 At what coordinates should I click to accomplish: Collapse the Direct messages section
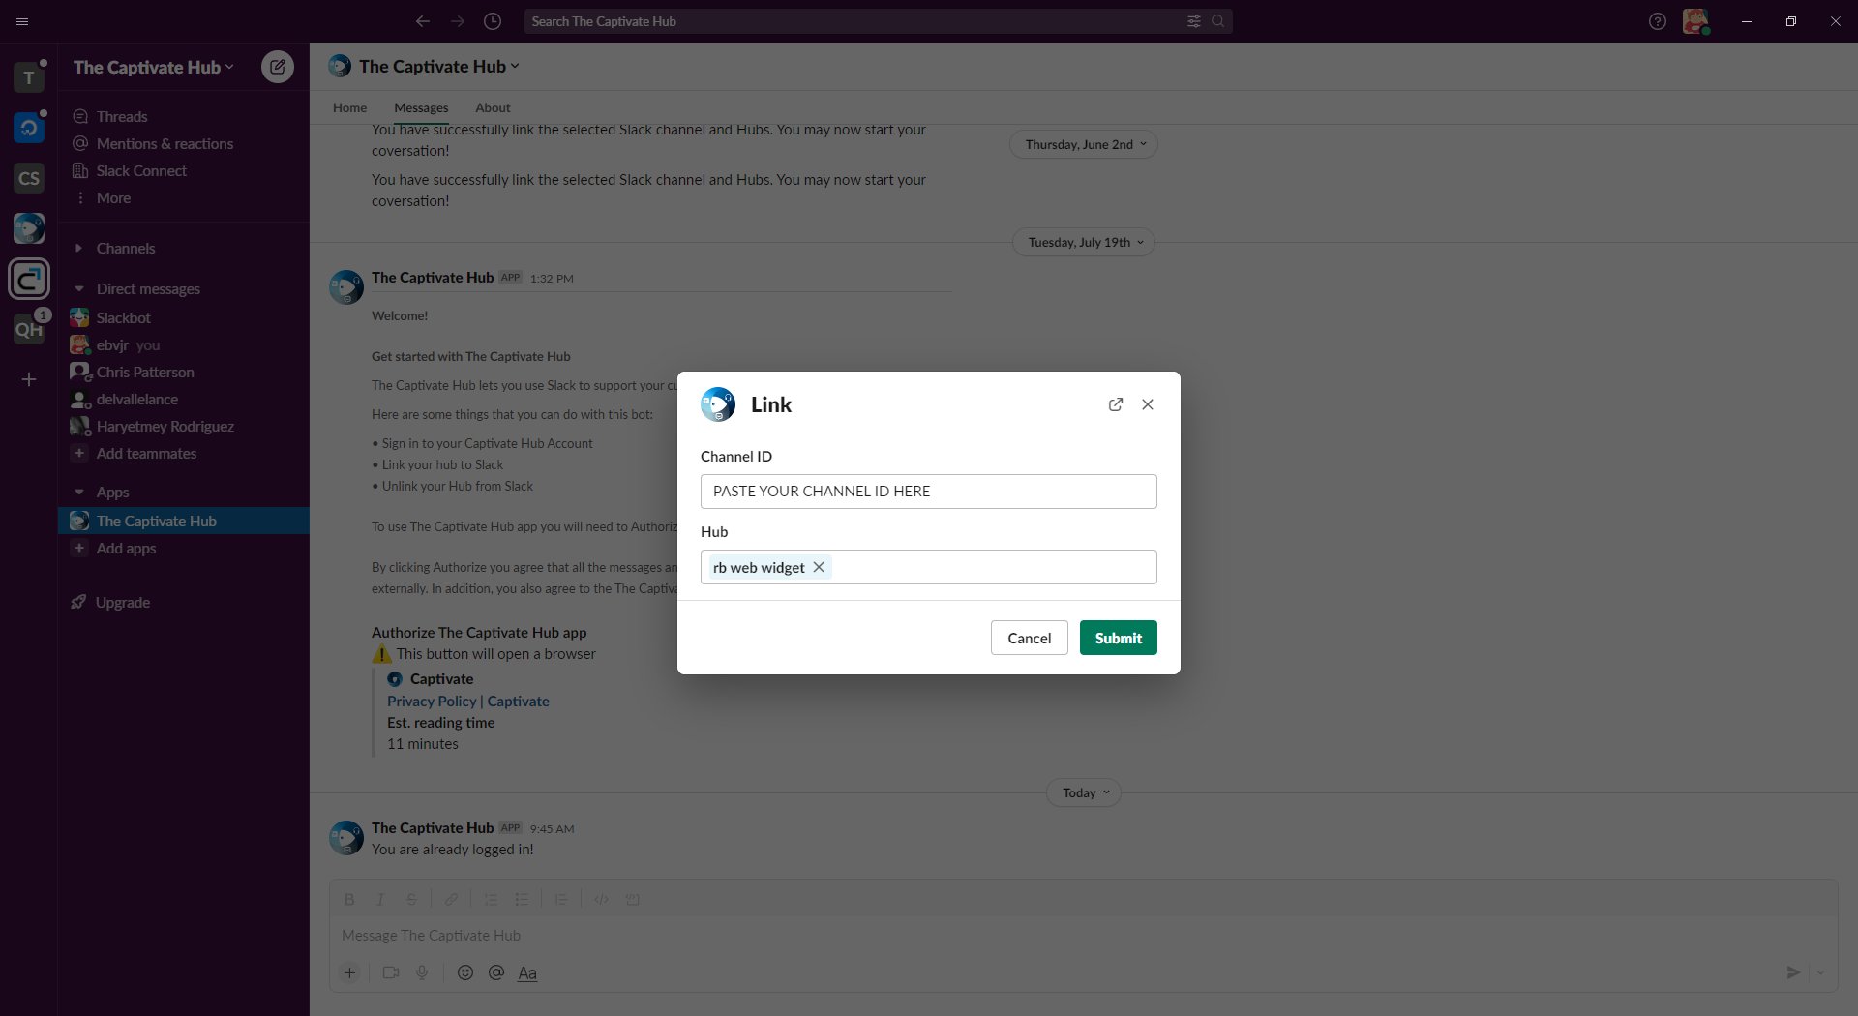click(x=79, y=289)
